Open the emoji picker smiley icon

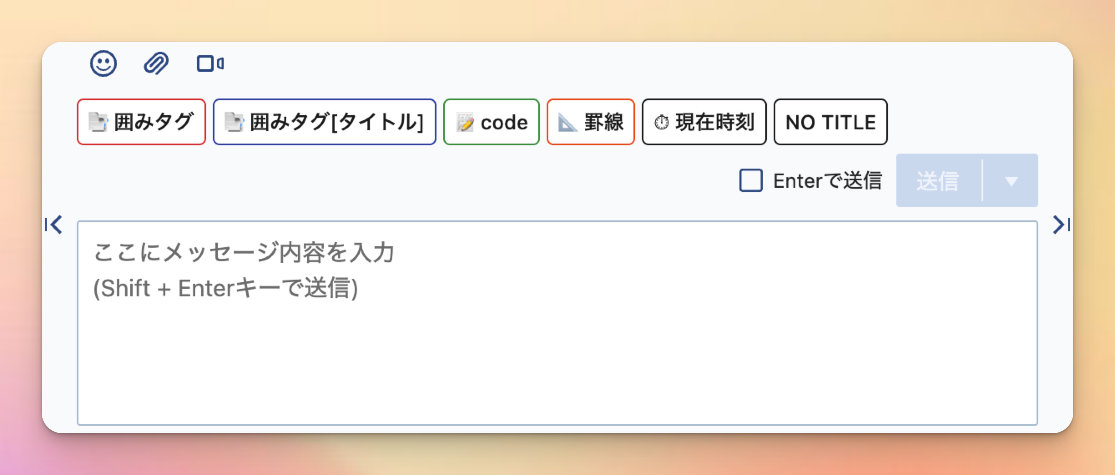pyautogui.click(x=103, y=63)
